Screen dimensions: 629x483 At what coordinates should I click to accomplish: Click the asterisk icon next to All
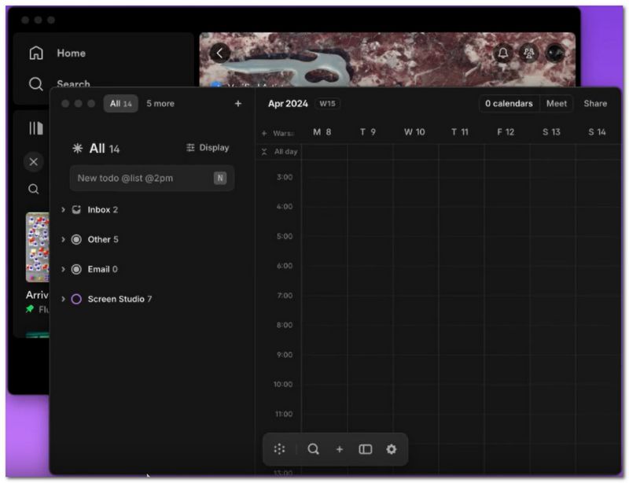click(x=76, y=148)
